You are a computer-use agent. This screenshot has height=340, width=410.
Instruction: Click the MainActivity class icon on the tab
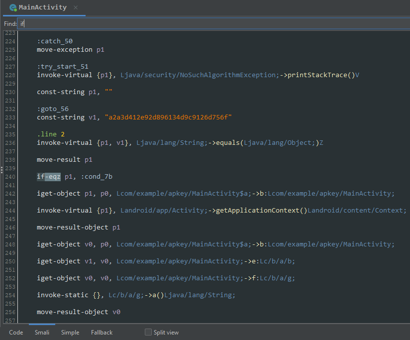13,7
